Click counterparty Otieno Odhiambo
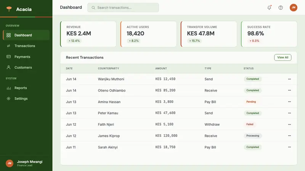Screen dimensions: 305x171 112,90
